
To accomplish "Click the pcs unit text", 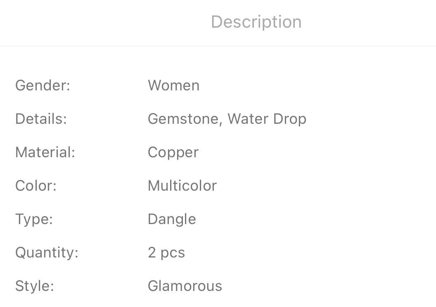I will click(173, 253).
